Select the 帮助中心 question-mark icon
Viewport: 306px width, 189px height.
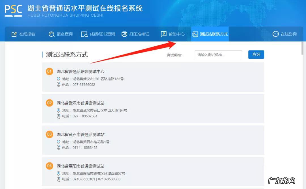pyautogui.click(x=164, y=34)
